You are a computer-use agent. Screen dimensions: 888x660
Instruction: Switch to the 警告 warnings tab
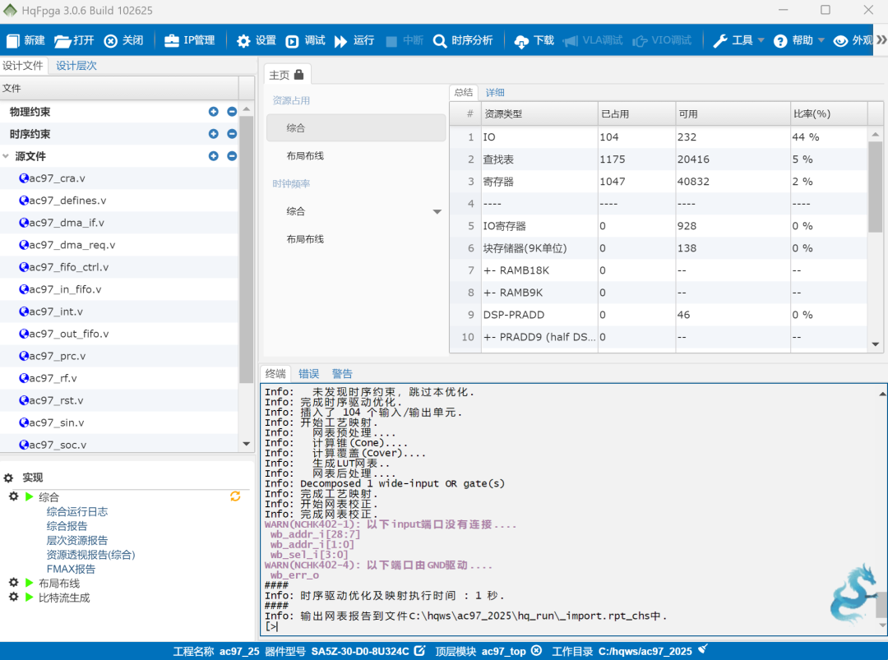tap(342, 374)
